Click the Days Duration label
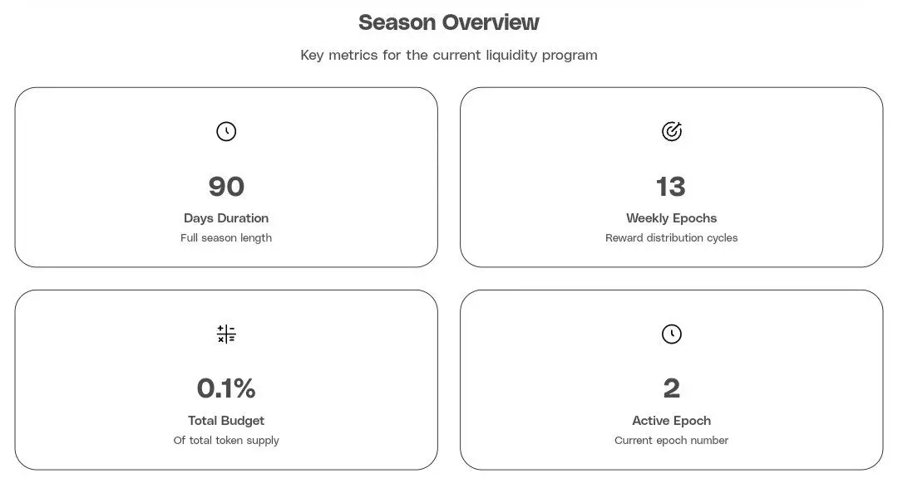This screenshot has width=898, height=483. click(226, 217)
